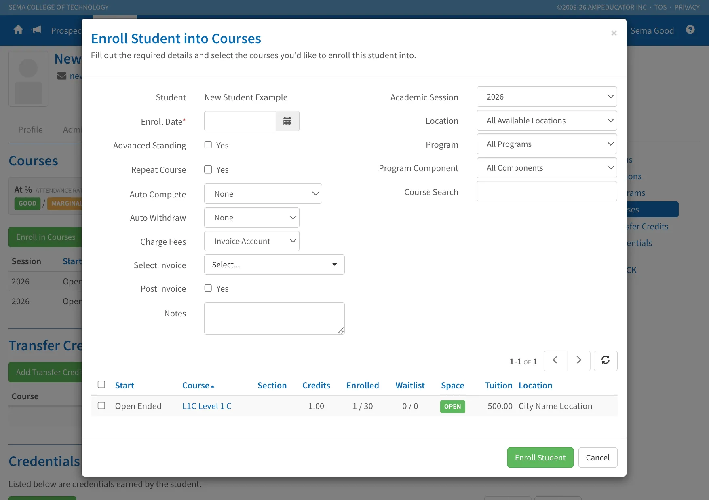Close the Enroll Student dialog with X
This screenshot has height=500, width=709.
pos(614,33)
